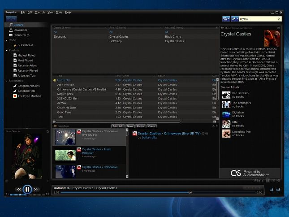Open Crimewave (live UK TV) video title link
The width and height of the screenshot is (289, 217).
coord(169,133)
